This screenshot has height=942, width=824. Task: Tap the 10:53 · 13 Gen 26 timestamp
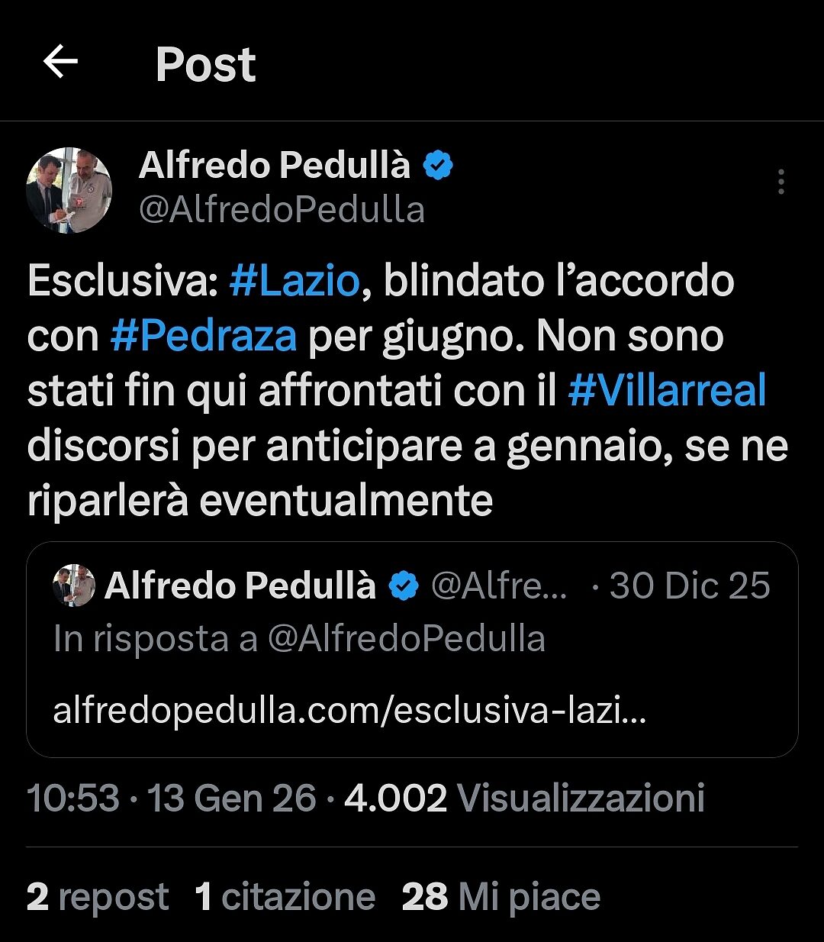[171, 798]
